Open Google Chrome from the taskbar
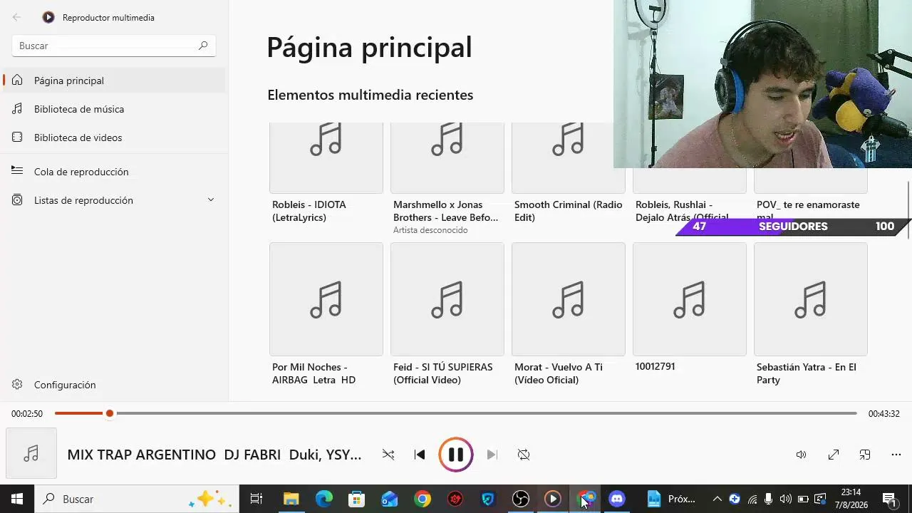912x513 pixels. click(423, 499)
